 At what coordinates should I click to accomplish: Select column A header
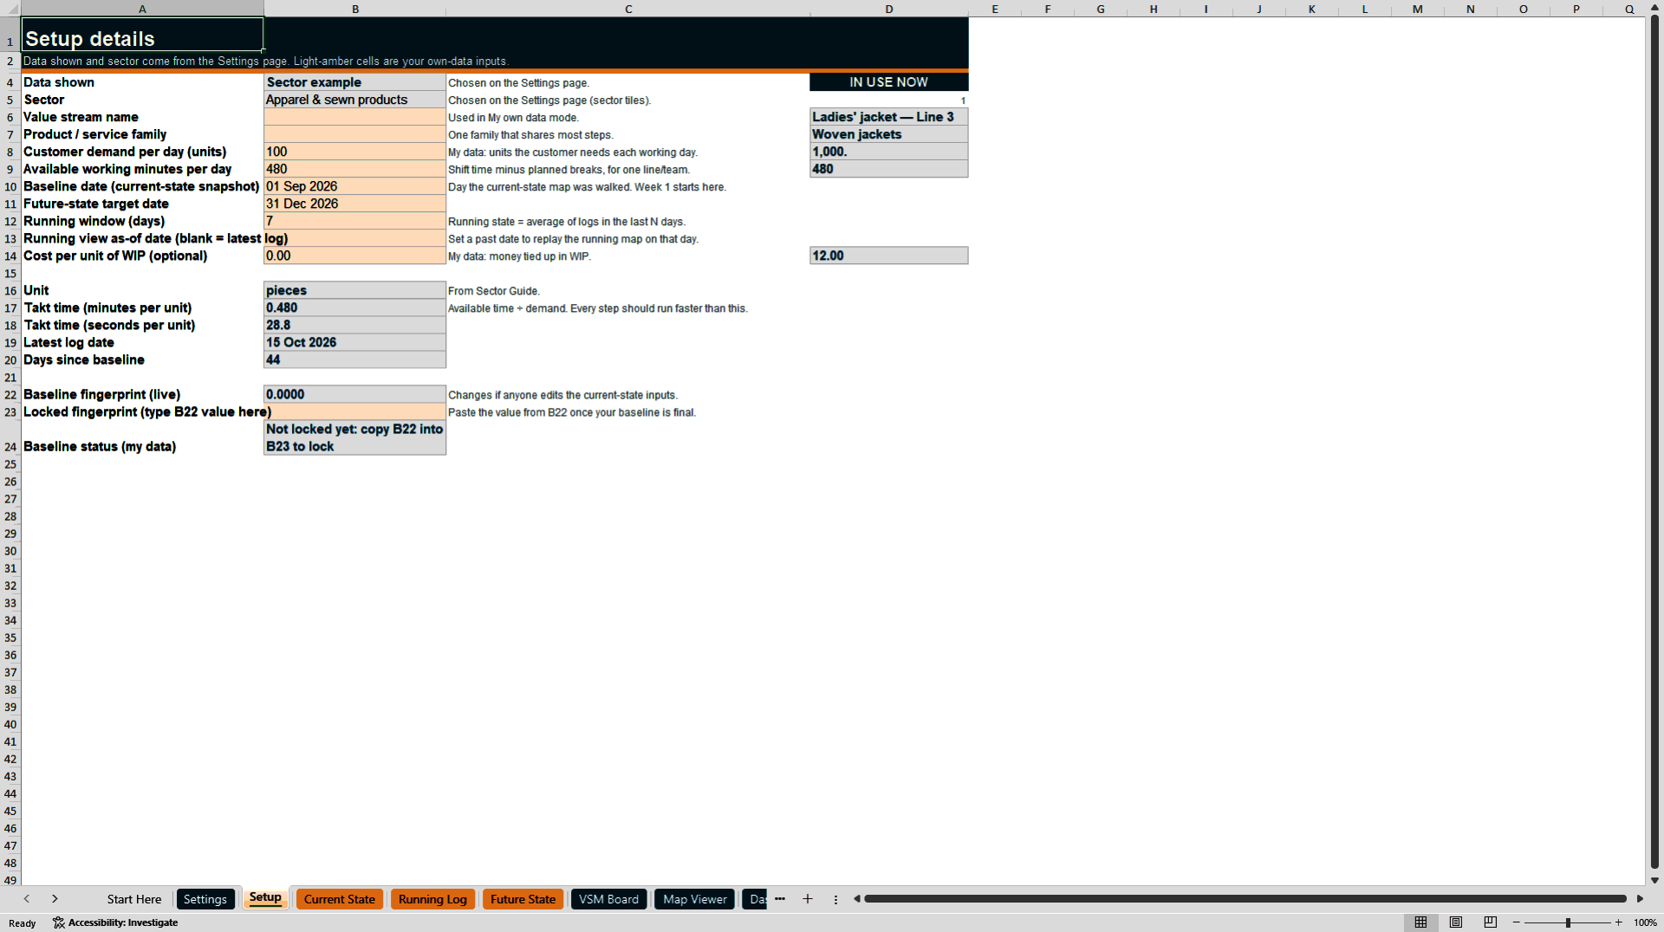142,9
